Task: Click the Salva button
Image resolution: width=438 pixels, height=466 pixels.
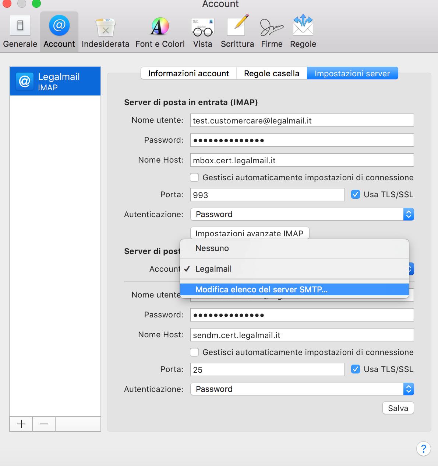Action: (398, 408)
